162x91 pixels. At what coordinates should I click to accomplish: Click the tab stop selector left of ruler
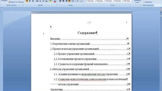tap(2, 9)
